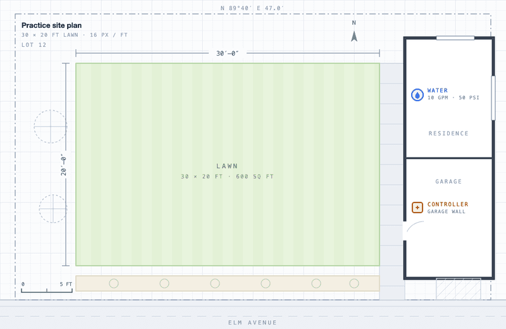Click the GARAGE WALL caption

pyautogui.click(x=447, y=211)
